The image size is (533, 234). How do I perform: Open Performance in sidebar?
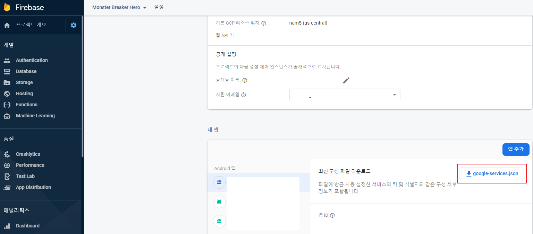(x=30, y=165)
